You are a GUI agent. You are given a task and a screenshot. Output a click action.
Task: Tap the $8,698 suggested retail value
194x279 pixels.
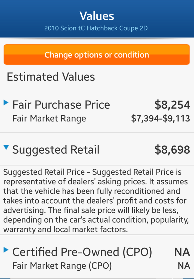pos(172,150)
